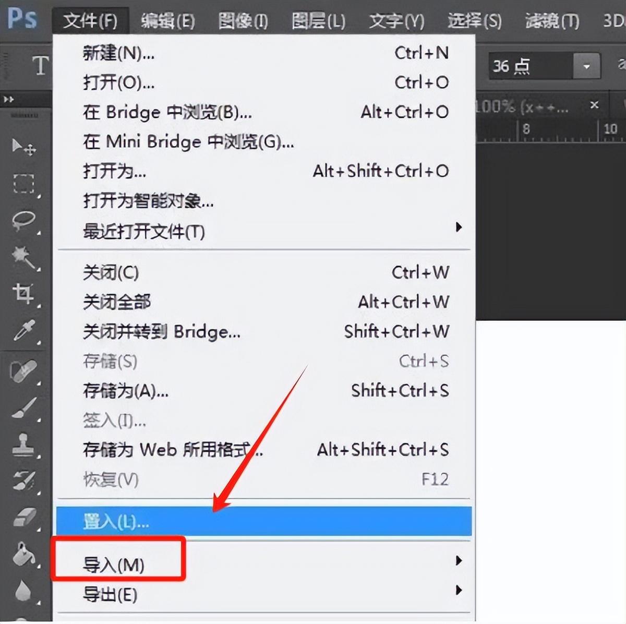Image resolution: width=626 pixels, height=624 pixels.
Task: Select the History Brush tool
Action: click(x=24, y=481)
